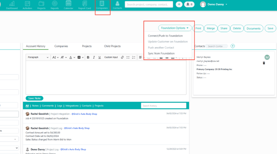Switch to the Companies tab
Viewport: 277px width, 154px height.
click(61, 46)
